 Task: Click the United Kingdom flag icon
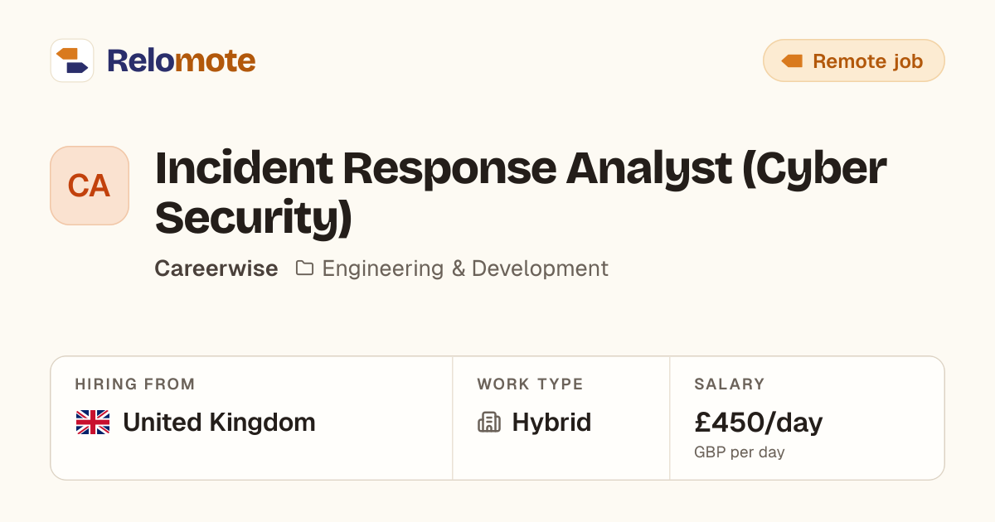coord(93,423)
